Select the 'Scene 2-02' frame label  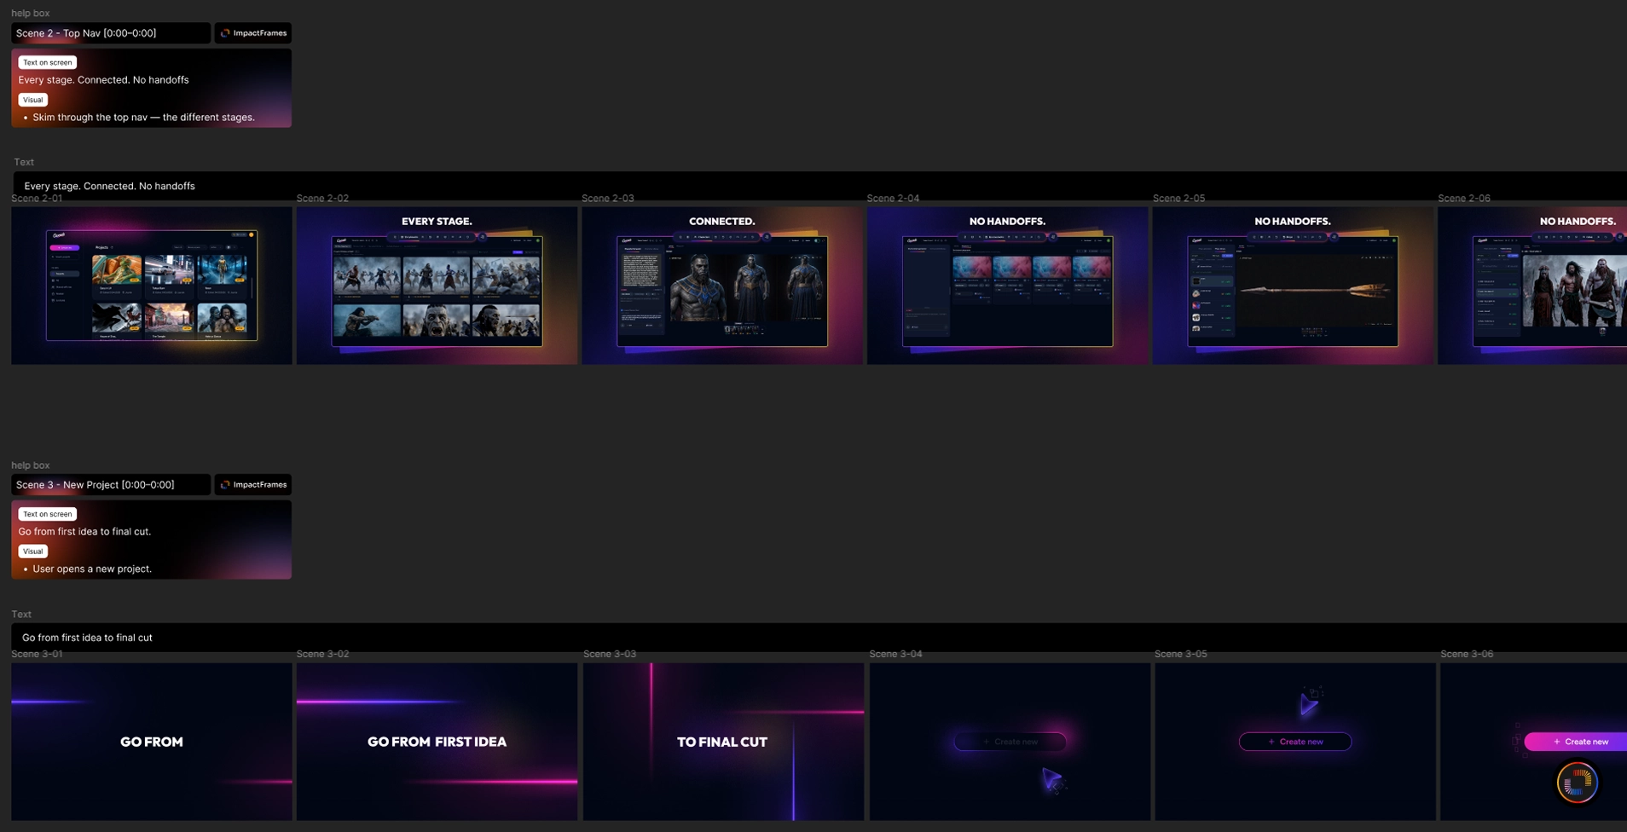coord(322,199)
